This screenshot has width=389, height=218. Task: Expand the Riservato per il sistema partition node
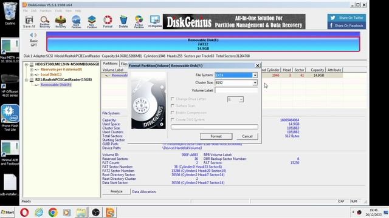point(32,70)
